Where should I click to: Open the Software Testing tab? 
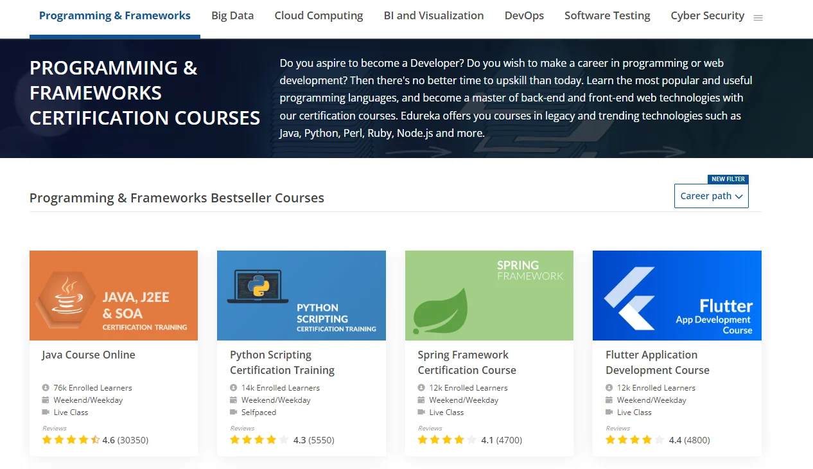click(608, 15)
